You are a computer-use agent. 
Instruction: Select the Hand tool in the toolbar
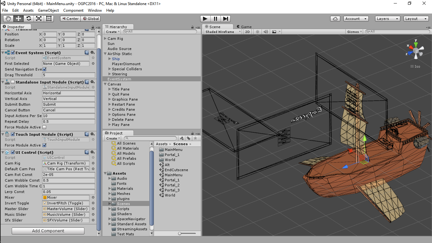coord(9,18)
